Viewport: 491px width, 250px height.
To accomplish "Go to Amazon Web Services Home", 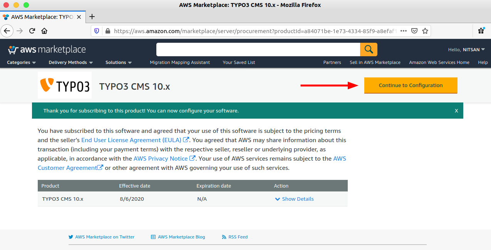I will [439, 62].
